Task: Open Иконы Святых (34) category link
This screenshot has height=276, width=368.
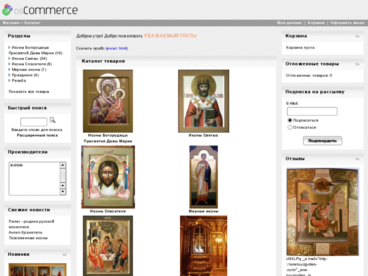Action: pos(29,58)
